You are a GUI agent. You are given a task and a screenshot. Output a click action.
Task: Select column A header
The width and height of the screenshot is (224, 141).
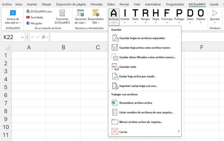pyautogui.click(x=29, y=47)
